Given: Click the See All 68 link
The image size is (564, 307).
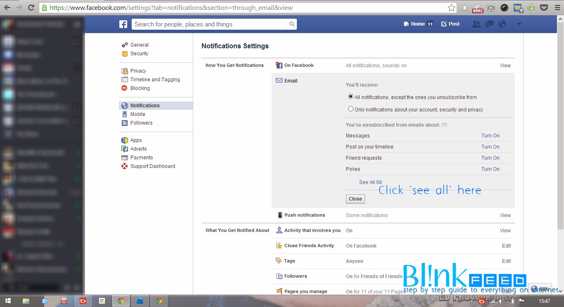Looking at the screenshot, I should tap(370, 182).
